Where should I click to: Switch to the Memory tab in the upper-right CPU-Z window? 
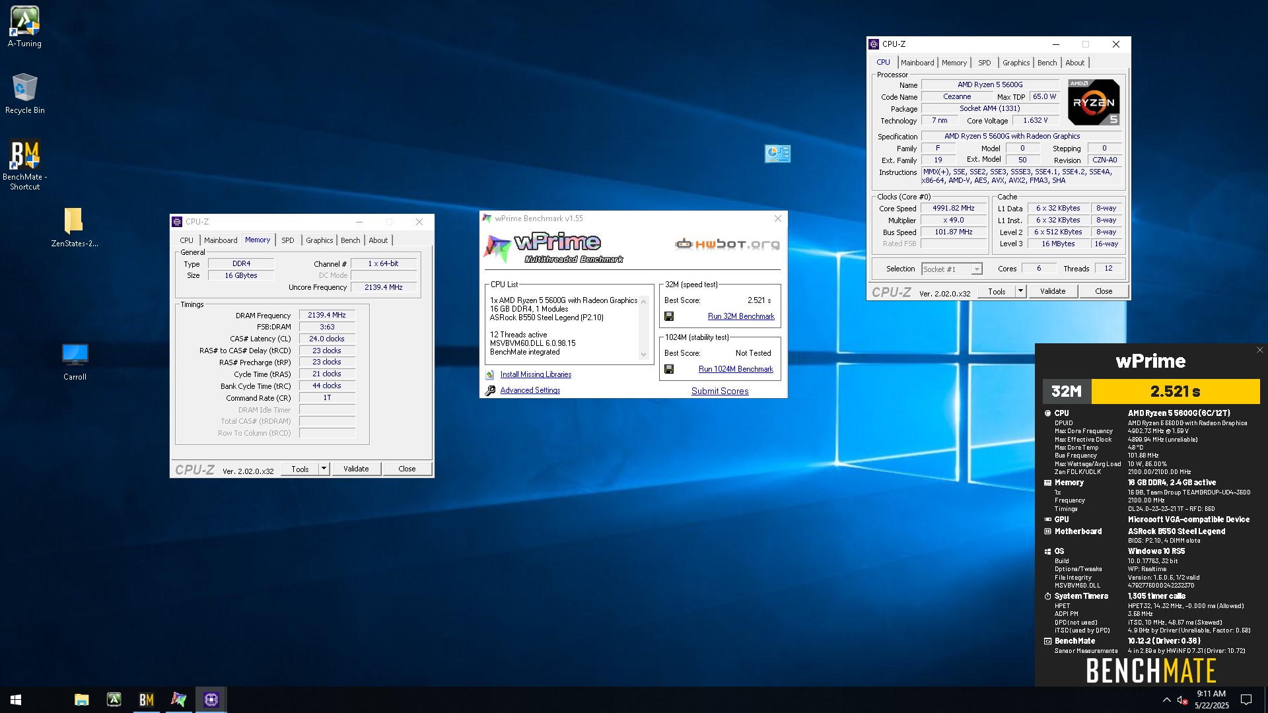pyautogui.click(x=954, y=63)
